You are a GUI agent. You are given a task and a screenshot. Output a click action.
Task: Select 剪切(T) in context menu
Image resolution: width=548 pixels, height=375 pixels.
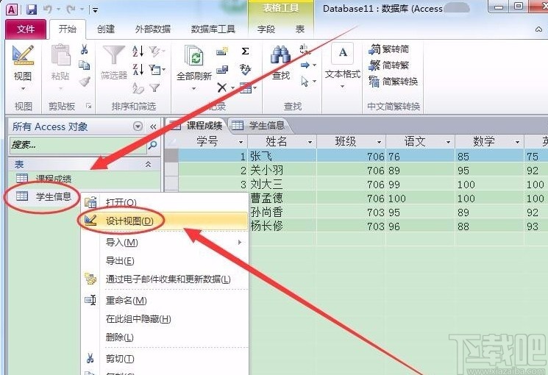pyautogui.click(x=163, y=359)
